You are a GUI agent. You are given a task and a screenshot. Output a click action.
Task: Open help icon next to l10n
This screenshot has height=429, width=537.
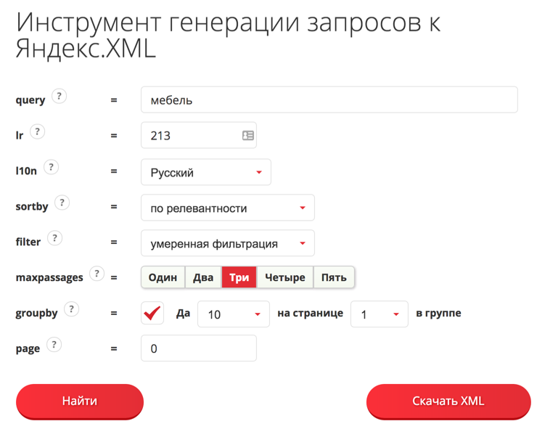click(x=51, y=167)
